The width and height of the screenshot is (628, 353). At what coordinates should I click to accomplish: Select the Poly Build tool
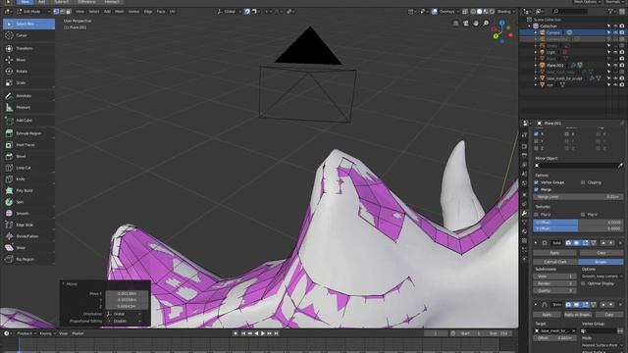coord(28,191)
